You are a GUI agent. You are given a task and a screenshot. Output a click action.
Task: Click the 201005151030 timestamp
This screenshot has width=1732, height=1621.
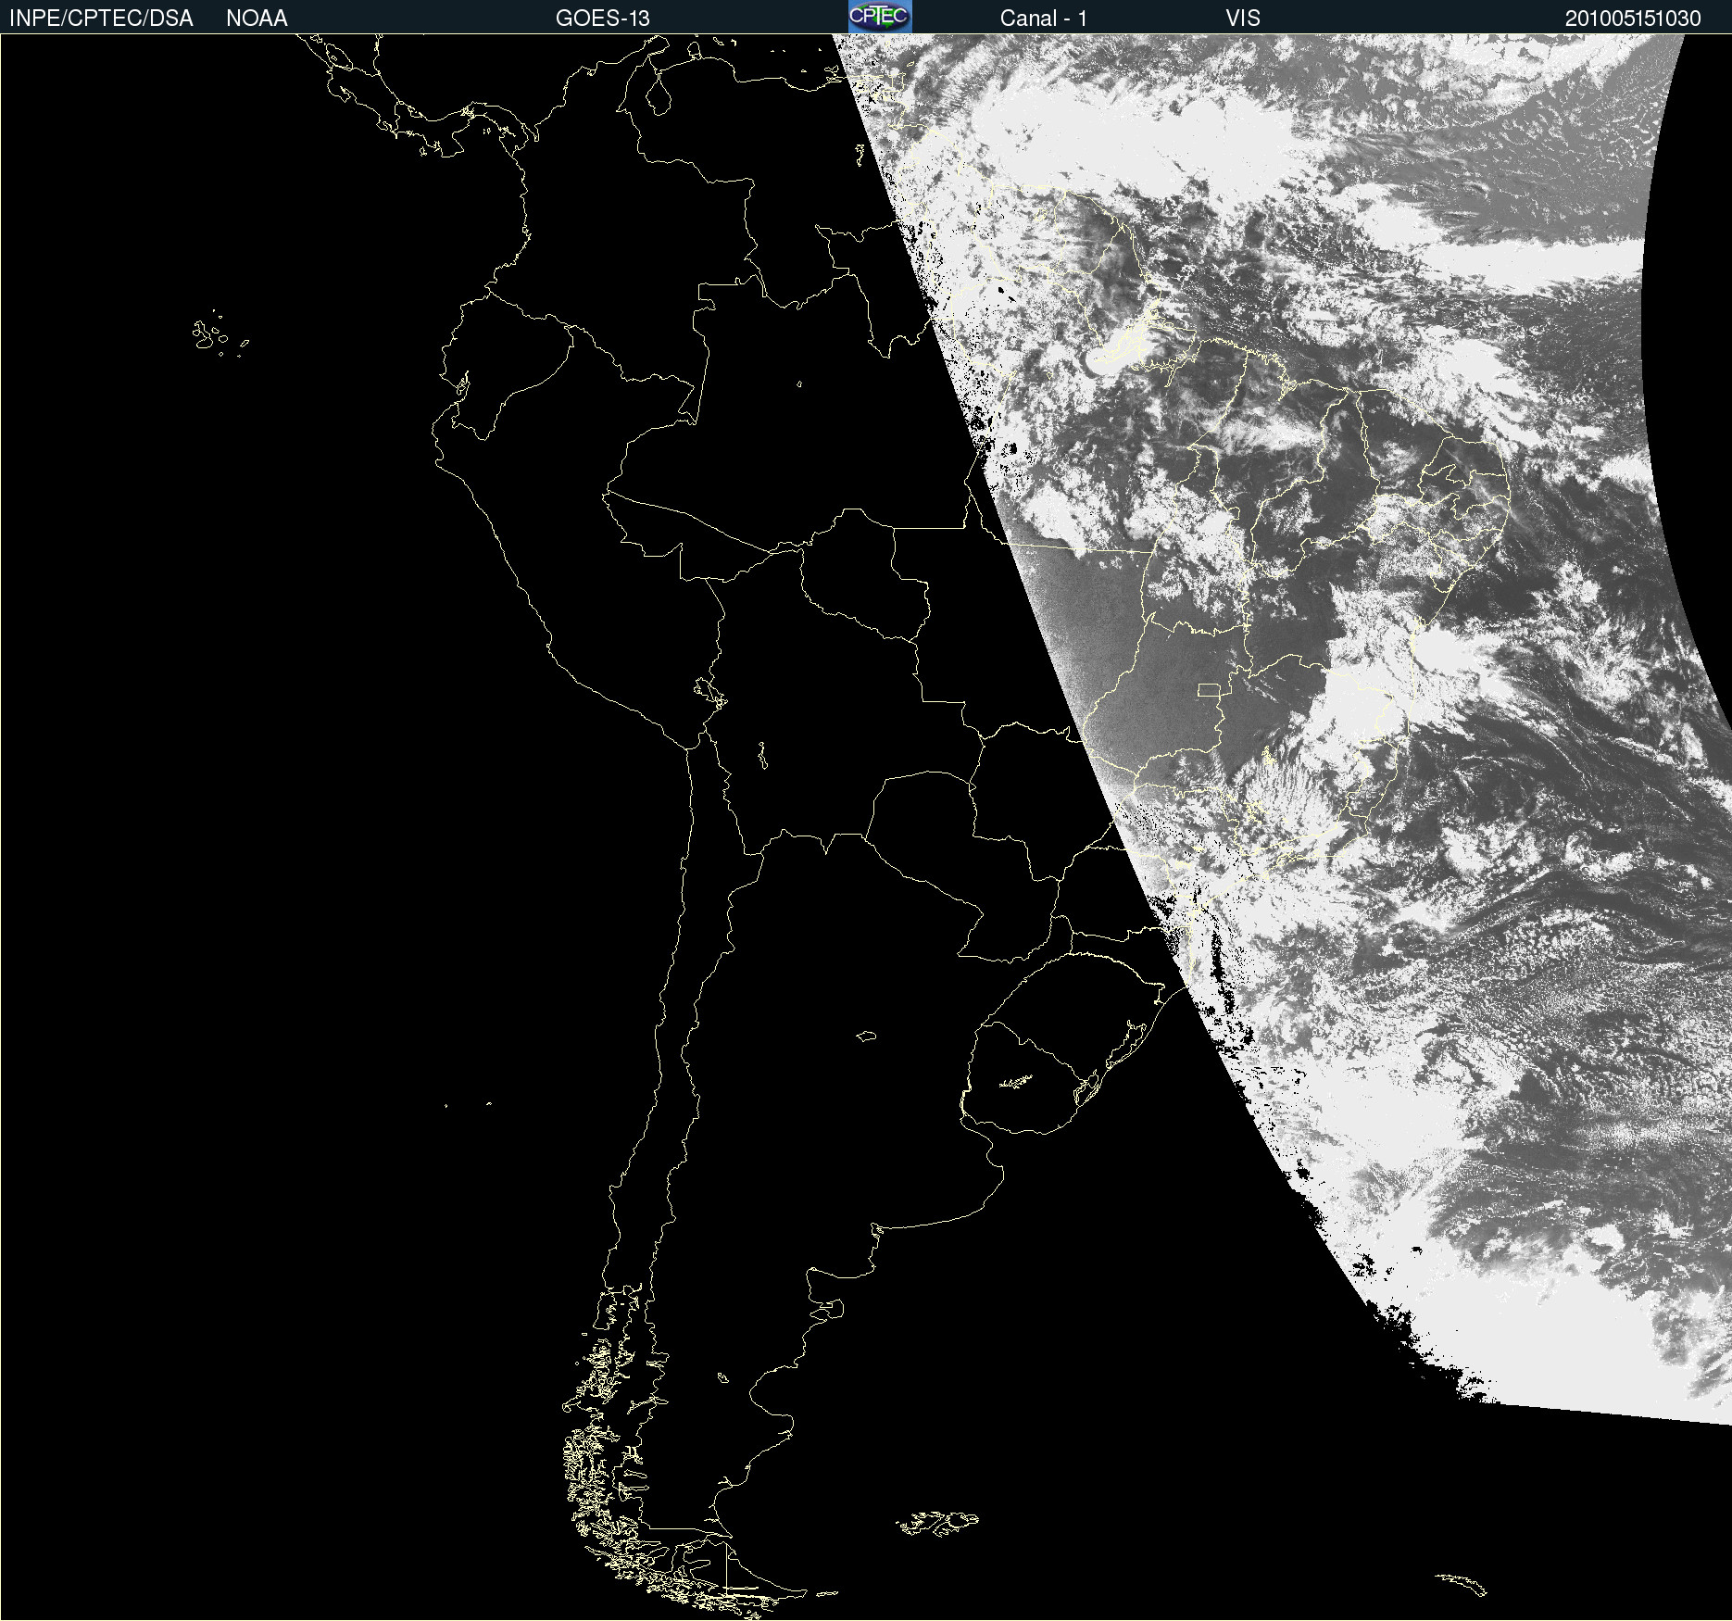coord(1633,19)
